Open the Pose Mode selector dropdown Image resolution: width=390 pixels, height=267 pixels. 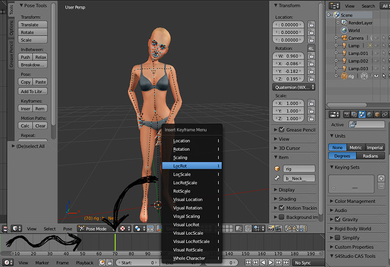point(96,228)
